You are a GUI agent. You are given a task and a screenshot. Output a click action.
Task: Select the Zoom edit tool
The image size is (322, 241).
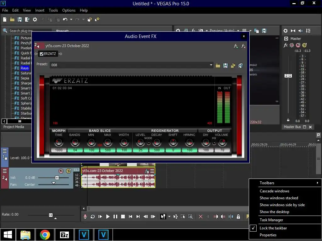pyautogui.click(x=190, y=217)
